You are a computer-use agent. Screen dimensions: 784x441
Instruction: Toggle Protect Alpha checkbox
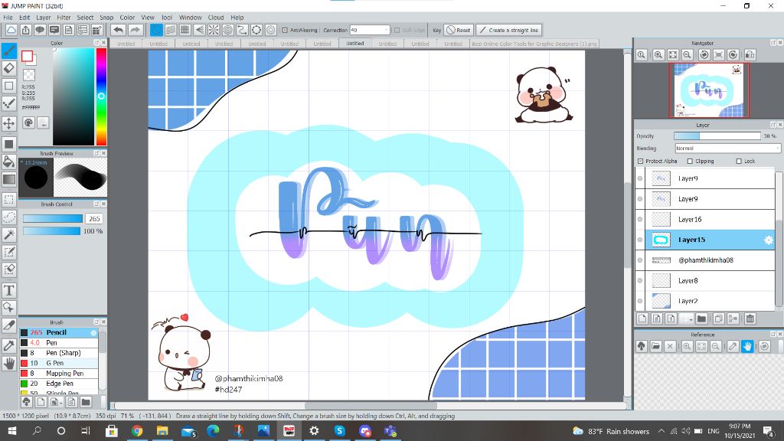click(640, 161)
